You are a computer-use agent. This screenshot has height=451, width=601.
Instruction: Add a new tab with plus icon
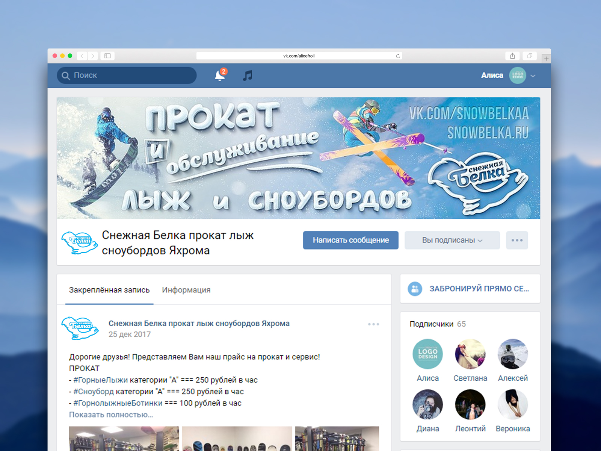click(x=546, y=59)
